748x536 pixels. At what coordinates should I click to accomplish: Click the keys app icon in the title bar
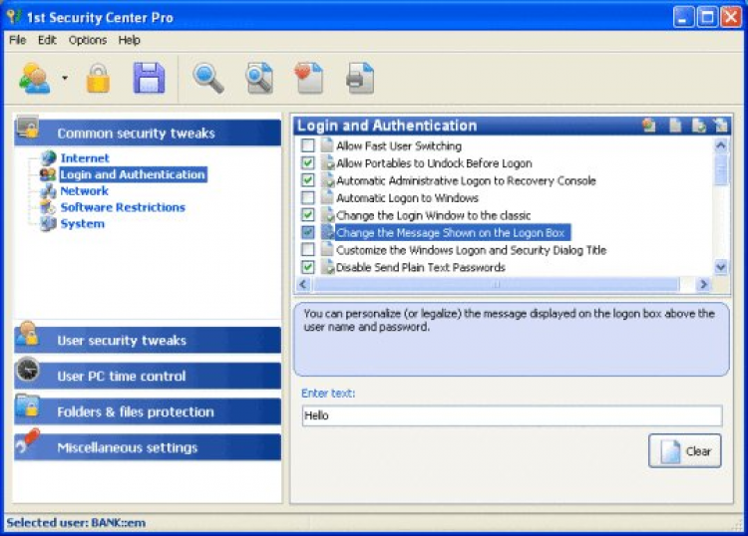pos(13,17)
